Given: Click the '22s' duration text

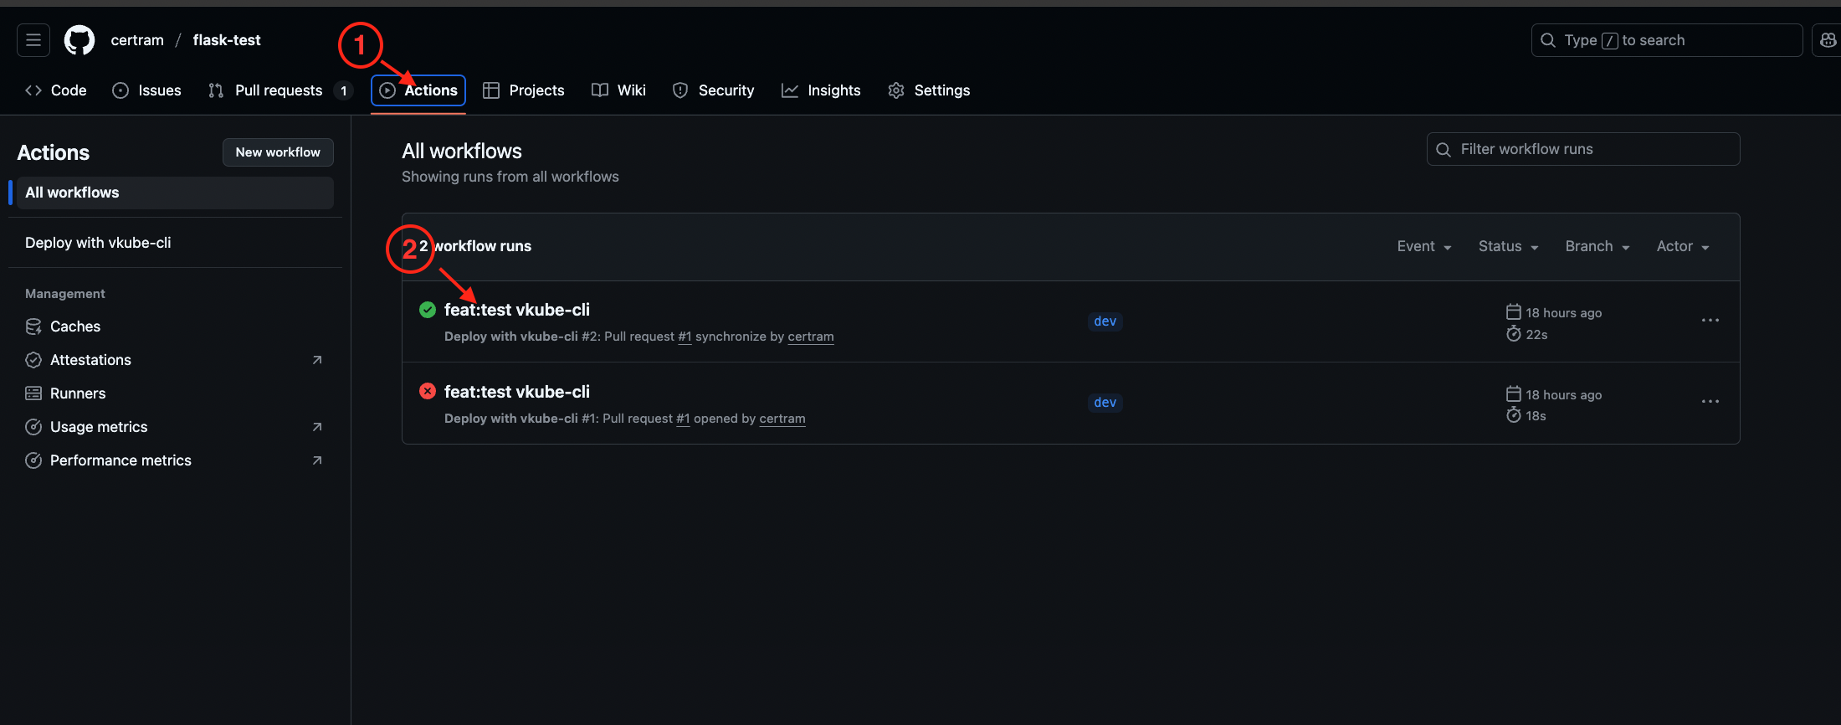Looking at the screenshot, I should click(1536, 335).
